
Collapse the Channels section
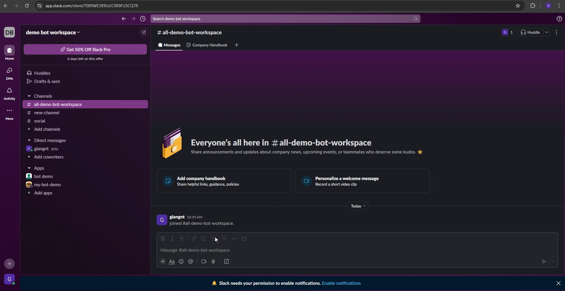[29, 96]
